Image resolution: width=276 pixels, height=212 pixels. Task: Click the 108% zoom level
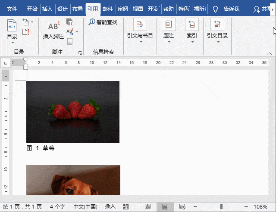260,207
